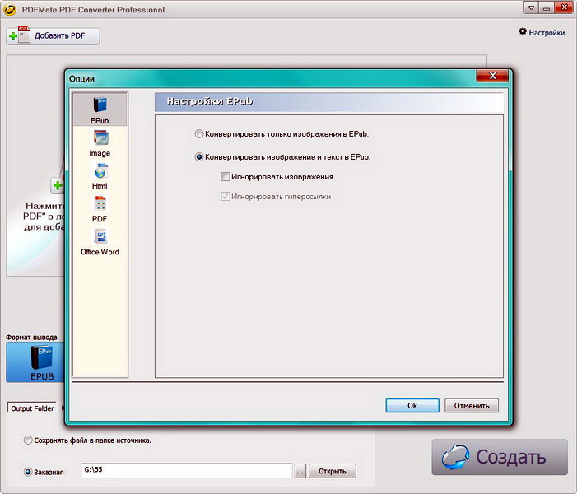Open Html settings in the options sidebar

100,176
